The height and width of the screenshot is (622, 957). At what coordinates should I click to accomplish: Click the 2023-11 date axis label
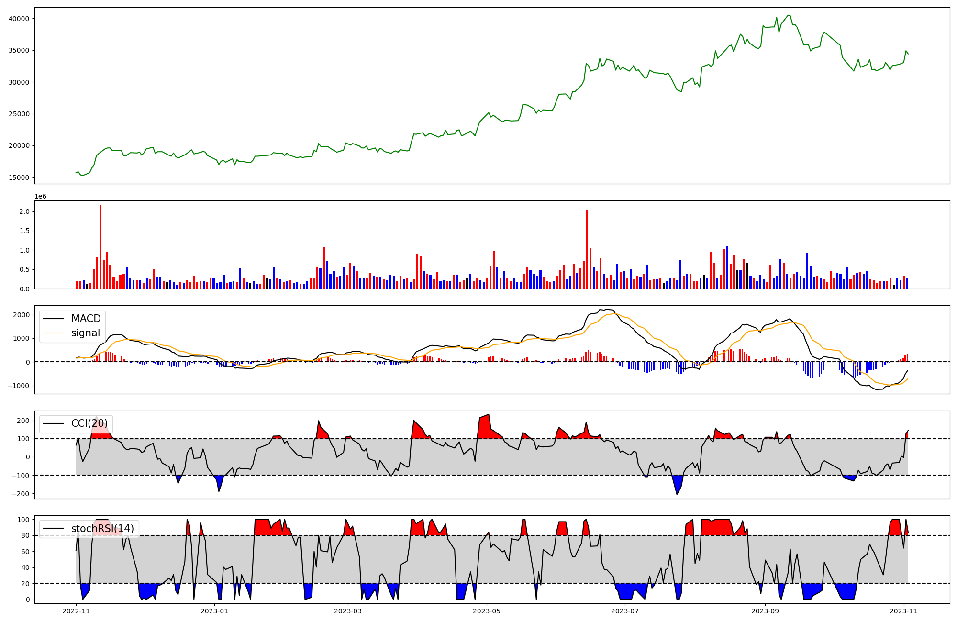[903, 611]
